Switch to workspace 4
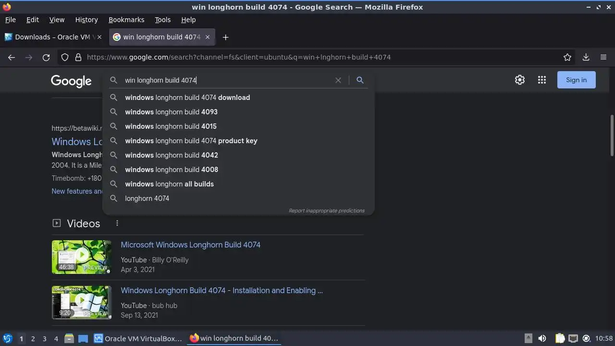The width and height of the screenshot is (615, 346). 56,338
